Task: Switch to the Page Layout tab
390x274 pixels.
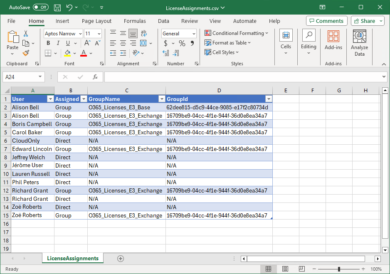Action: point(96,21)
